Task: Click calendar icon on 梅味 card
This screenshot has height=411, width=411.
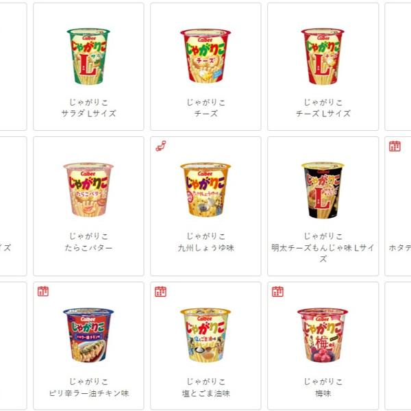Action: (x=277, y=291)
